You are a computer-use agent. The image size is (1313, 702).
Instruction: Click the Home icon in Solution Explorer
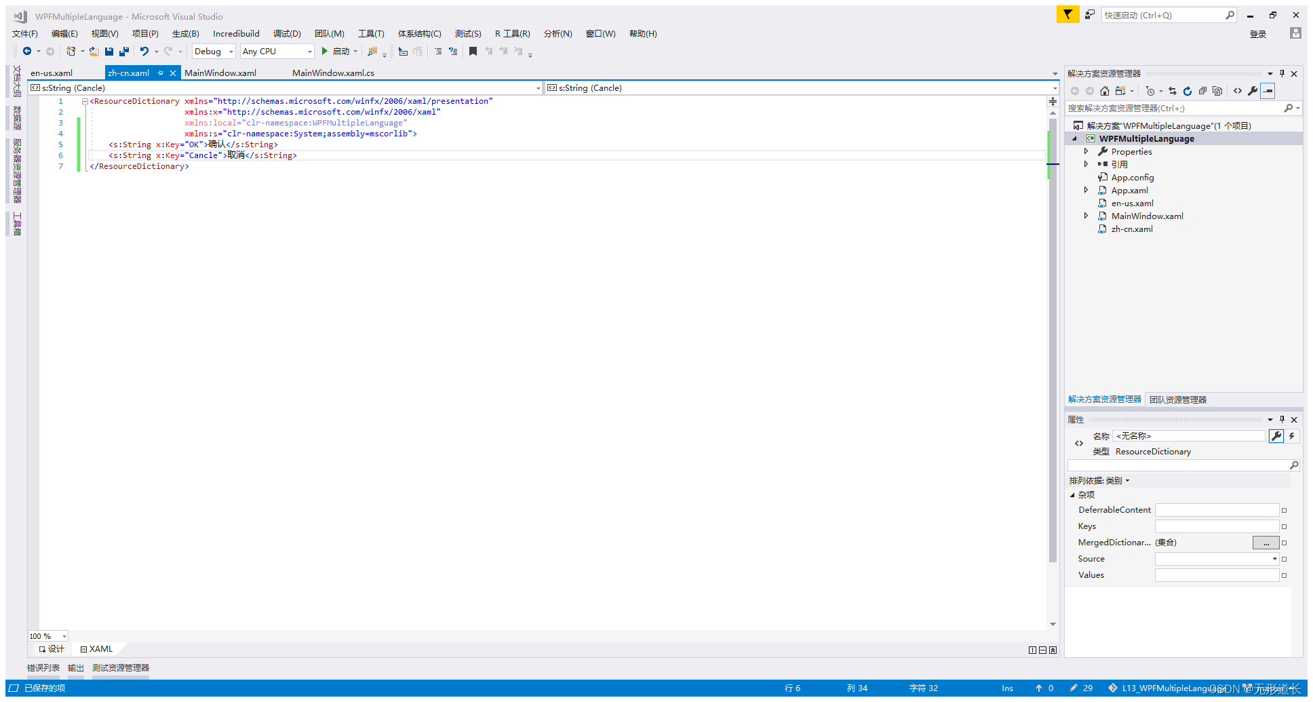1105,91
